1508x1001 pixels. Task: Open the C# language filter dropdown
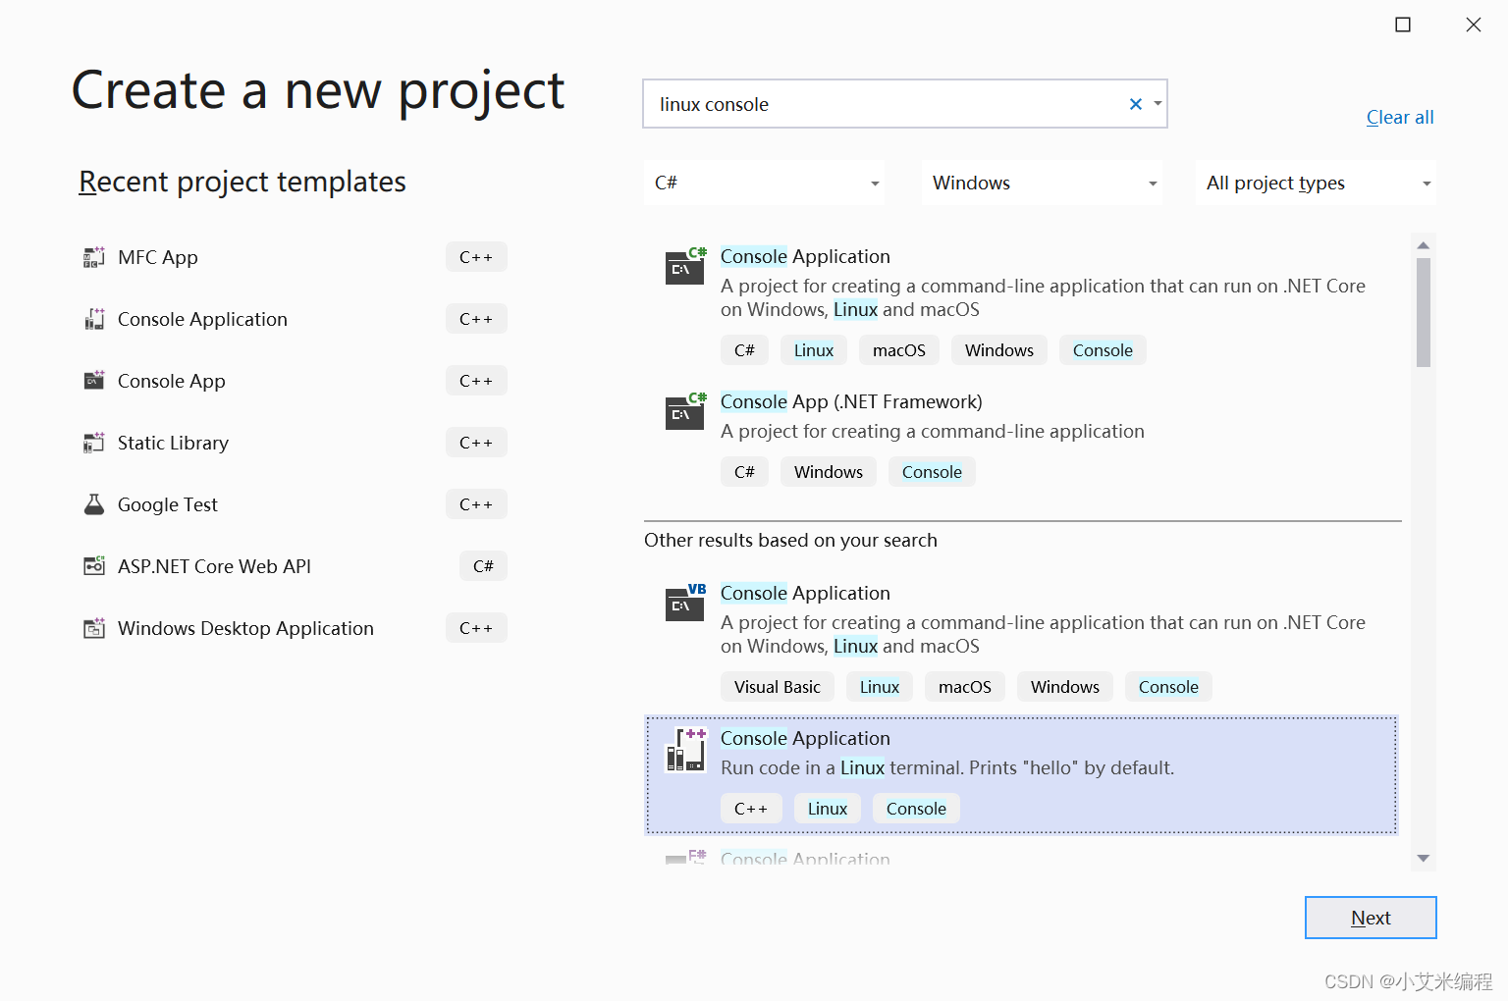(765, 183)
